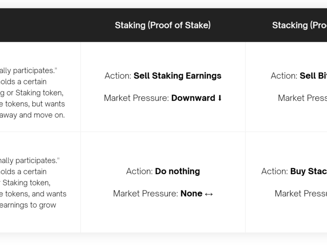Click the line "e tokens, but wants"

pos(32,104)
